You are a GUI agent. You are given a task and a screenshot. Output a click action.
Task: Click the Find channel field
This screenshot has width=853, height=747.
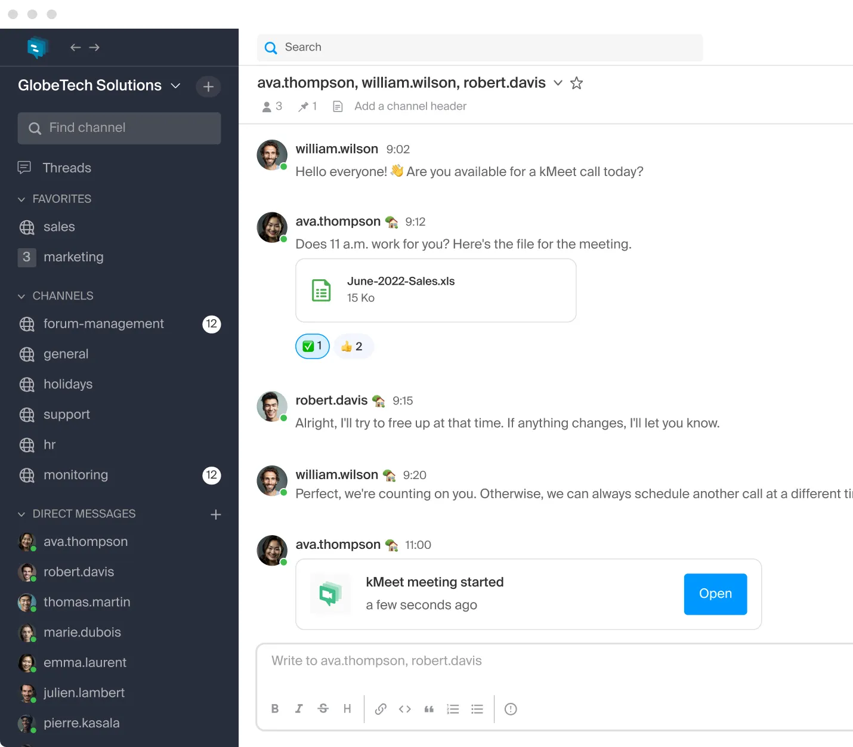tap(119, 128)
